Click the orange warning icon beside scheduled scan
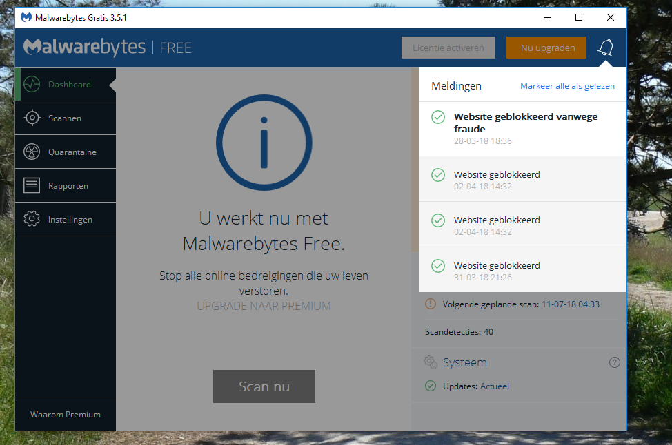The height and width of the screenshot is (445, 672). pyautogui.click(x=431, y=304)
